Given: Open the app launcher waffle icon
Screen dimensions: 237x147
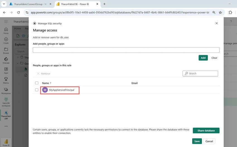Looking at the screenshot, I should pyautogui.click(x=6, y=22).
